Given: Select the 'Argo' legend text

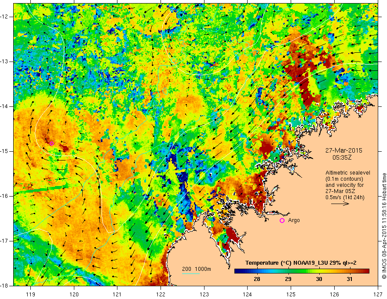Looking at the screenshot, I should point(294,220).
